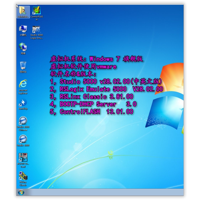Select the Studio 5000 Logix Emulate shortcut

coord(36,32)
